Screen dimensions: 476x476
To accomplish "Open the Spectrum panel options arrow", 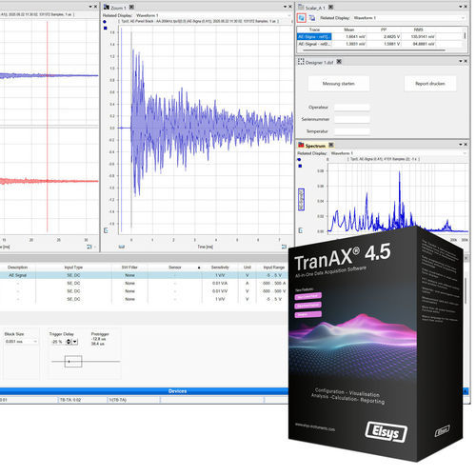I will point(461,145).
